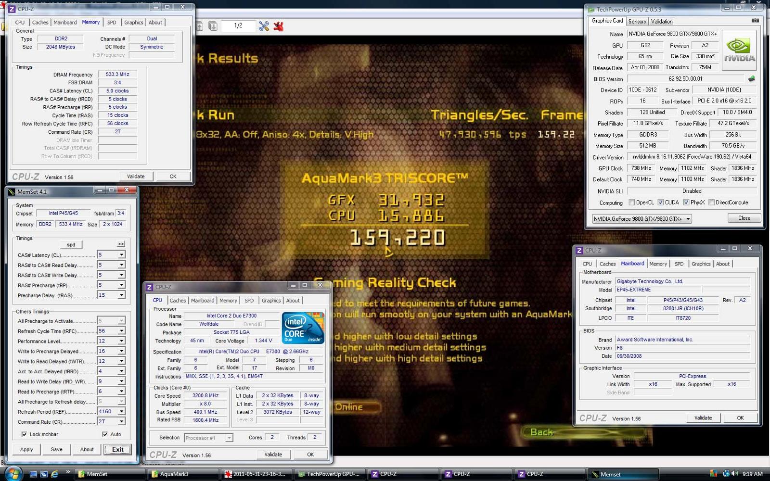
Task: Switch to SPD tab in Memory CPU-Z window
Action: point(112,23)
